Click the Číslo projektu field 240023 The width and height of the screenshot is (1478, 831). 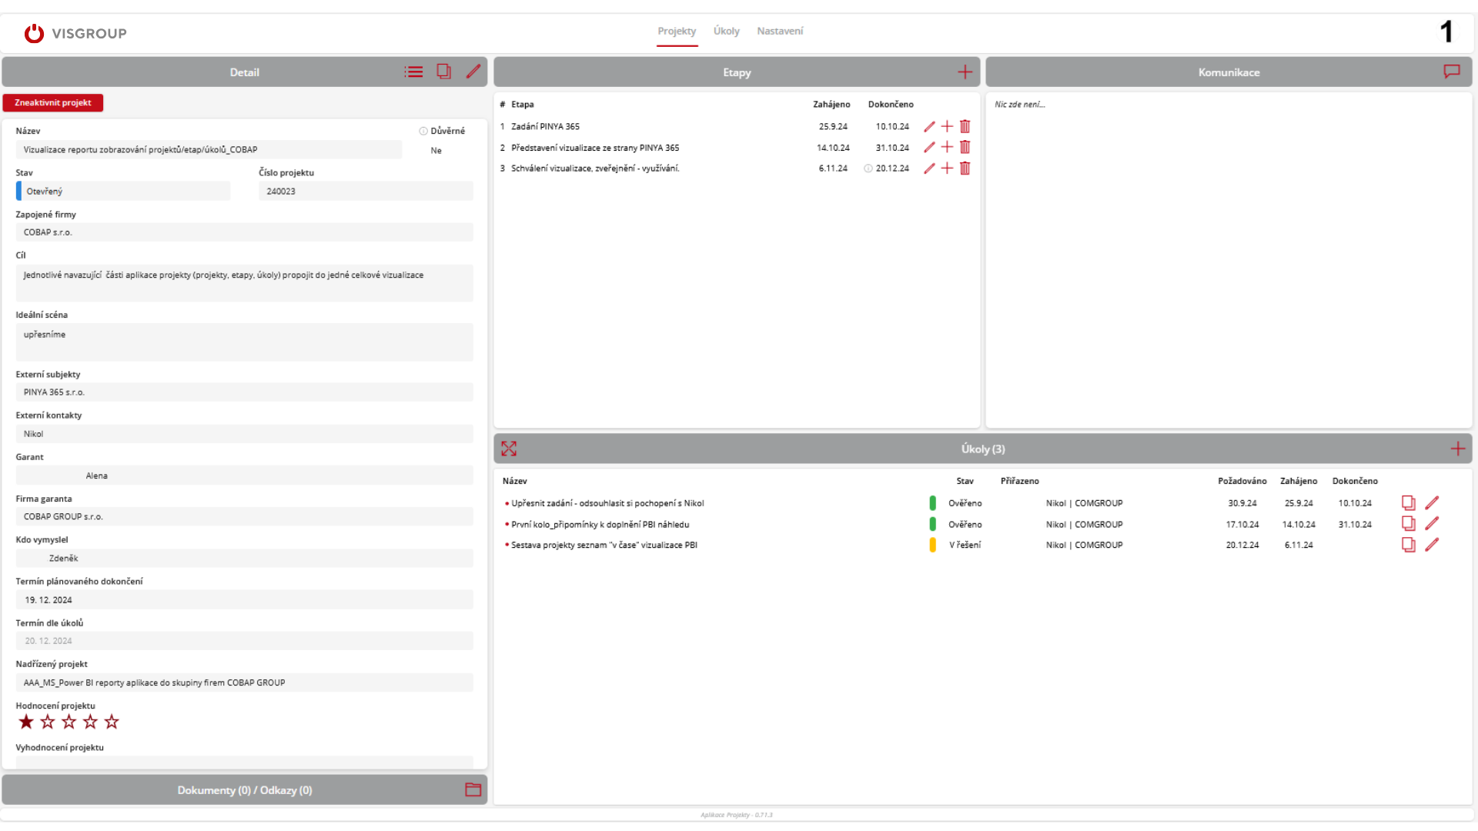pos(366,192)
